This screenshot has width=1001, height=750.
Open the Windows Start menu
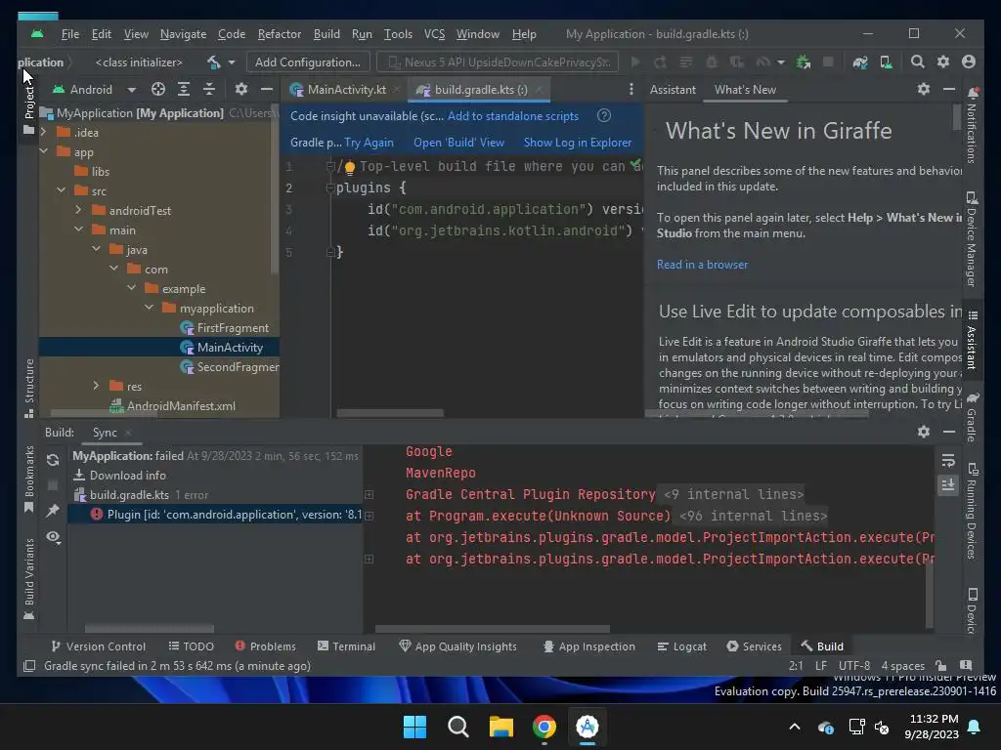(414, 727)
